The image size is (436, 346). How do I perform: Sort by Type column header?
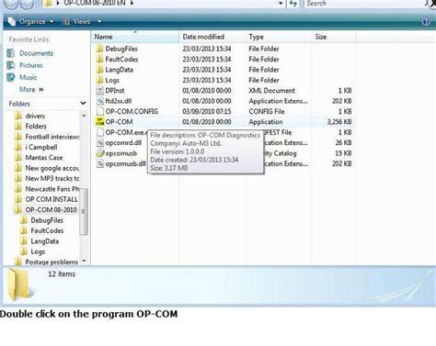279,37
